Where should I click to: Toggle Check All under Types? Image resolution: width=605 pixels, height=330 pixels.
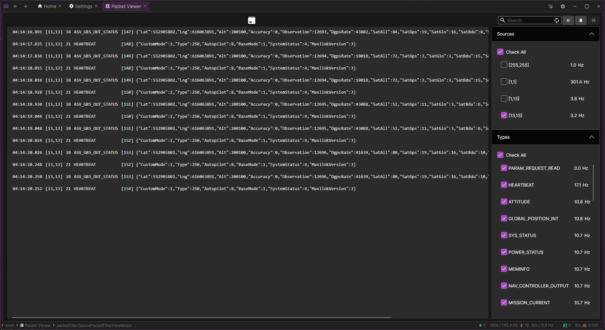click(x=500, y=155)
